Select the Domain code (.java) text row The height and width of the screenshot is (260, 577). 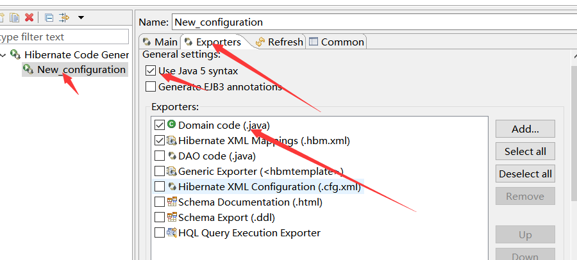[x=224, y=126]
